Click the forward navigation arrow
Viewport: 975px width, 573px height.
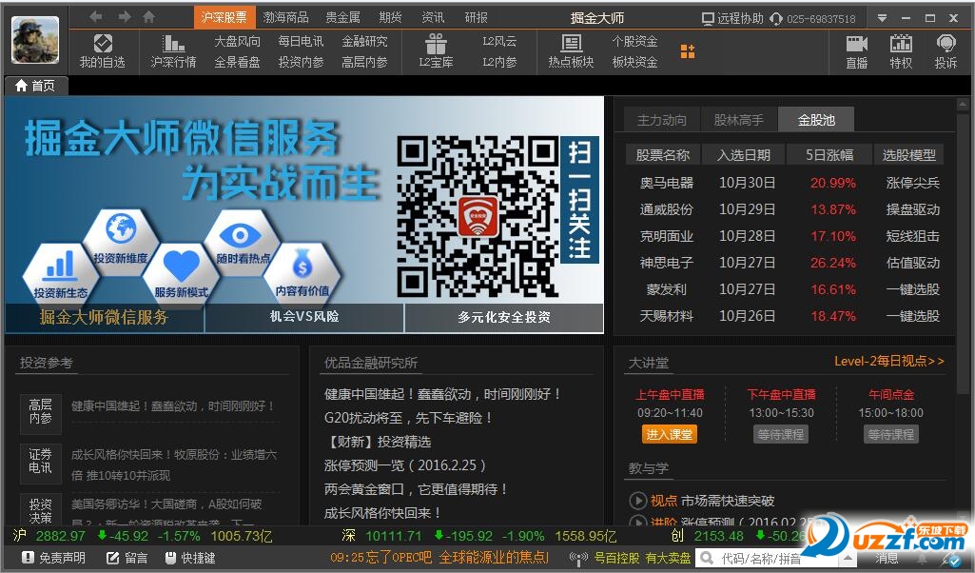coord(125,17)
